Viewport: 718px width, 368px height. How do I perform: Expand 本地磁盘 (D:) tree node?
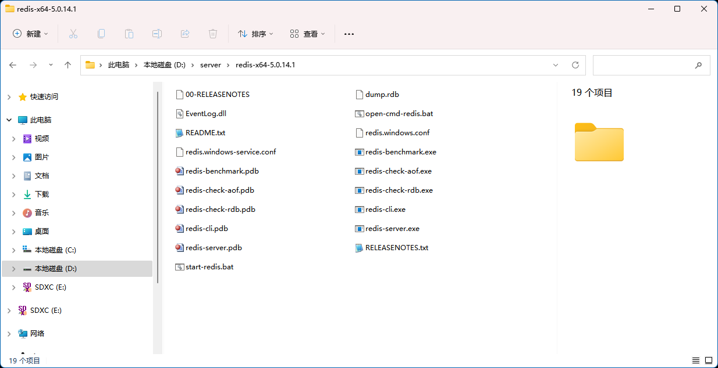pyautogui.click(x=14, y=269)
